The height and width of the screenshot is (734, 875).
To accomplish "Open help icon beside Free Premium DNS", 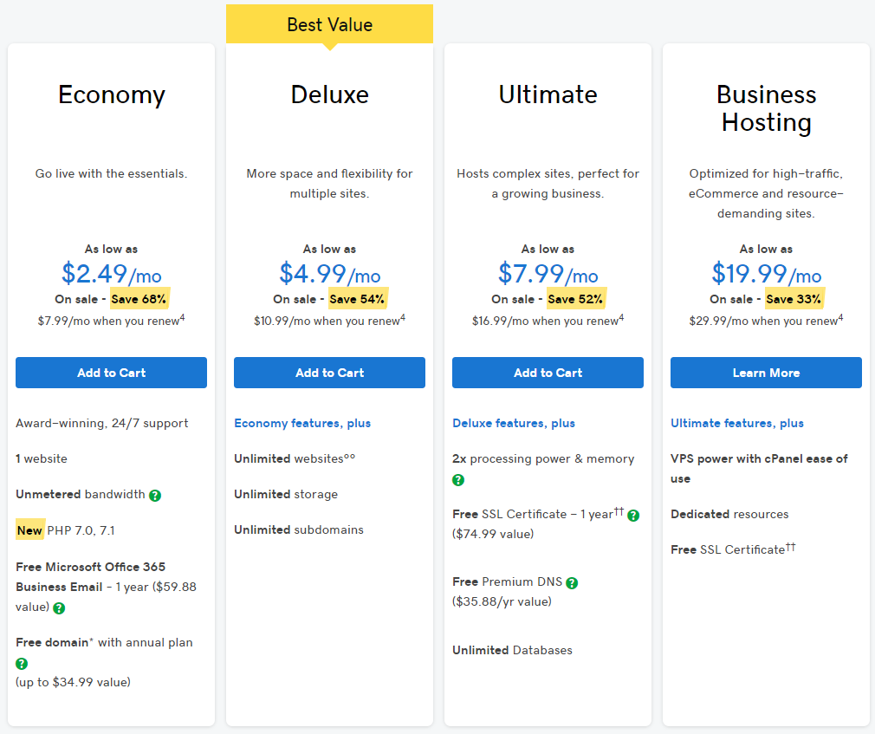I will [572, 582].
